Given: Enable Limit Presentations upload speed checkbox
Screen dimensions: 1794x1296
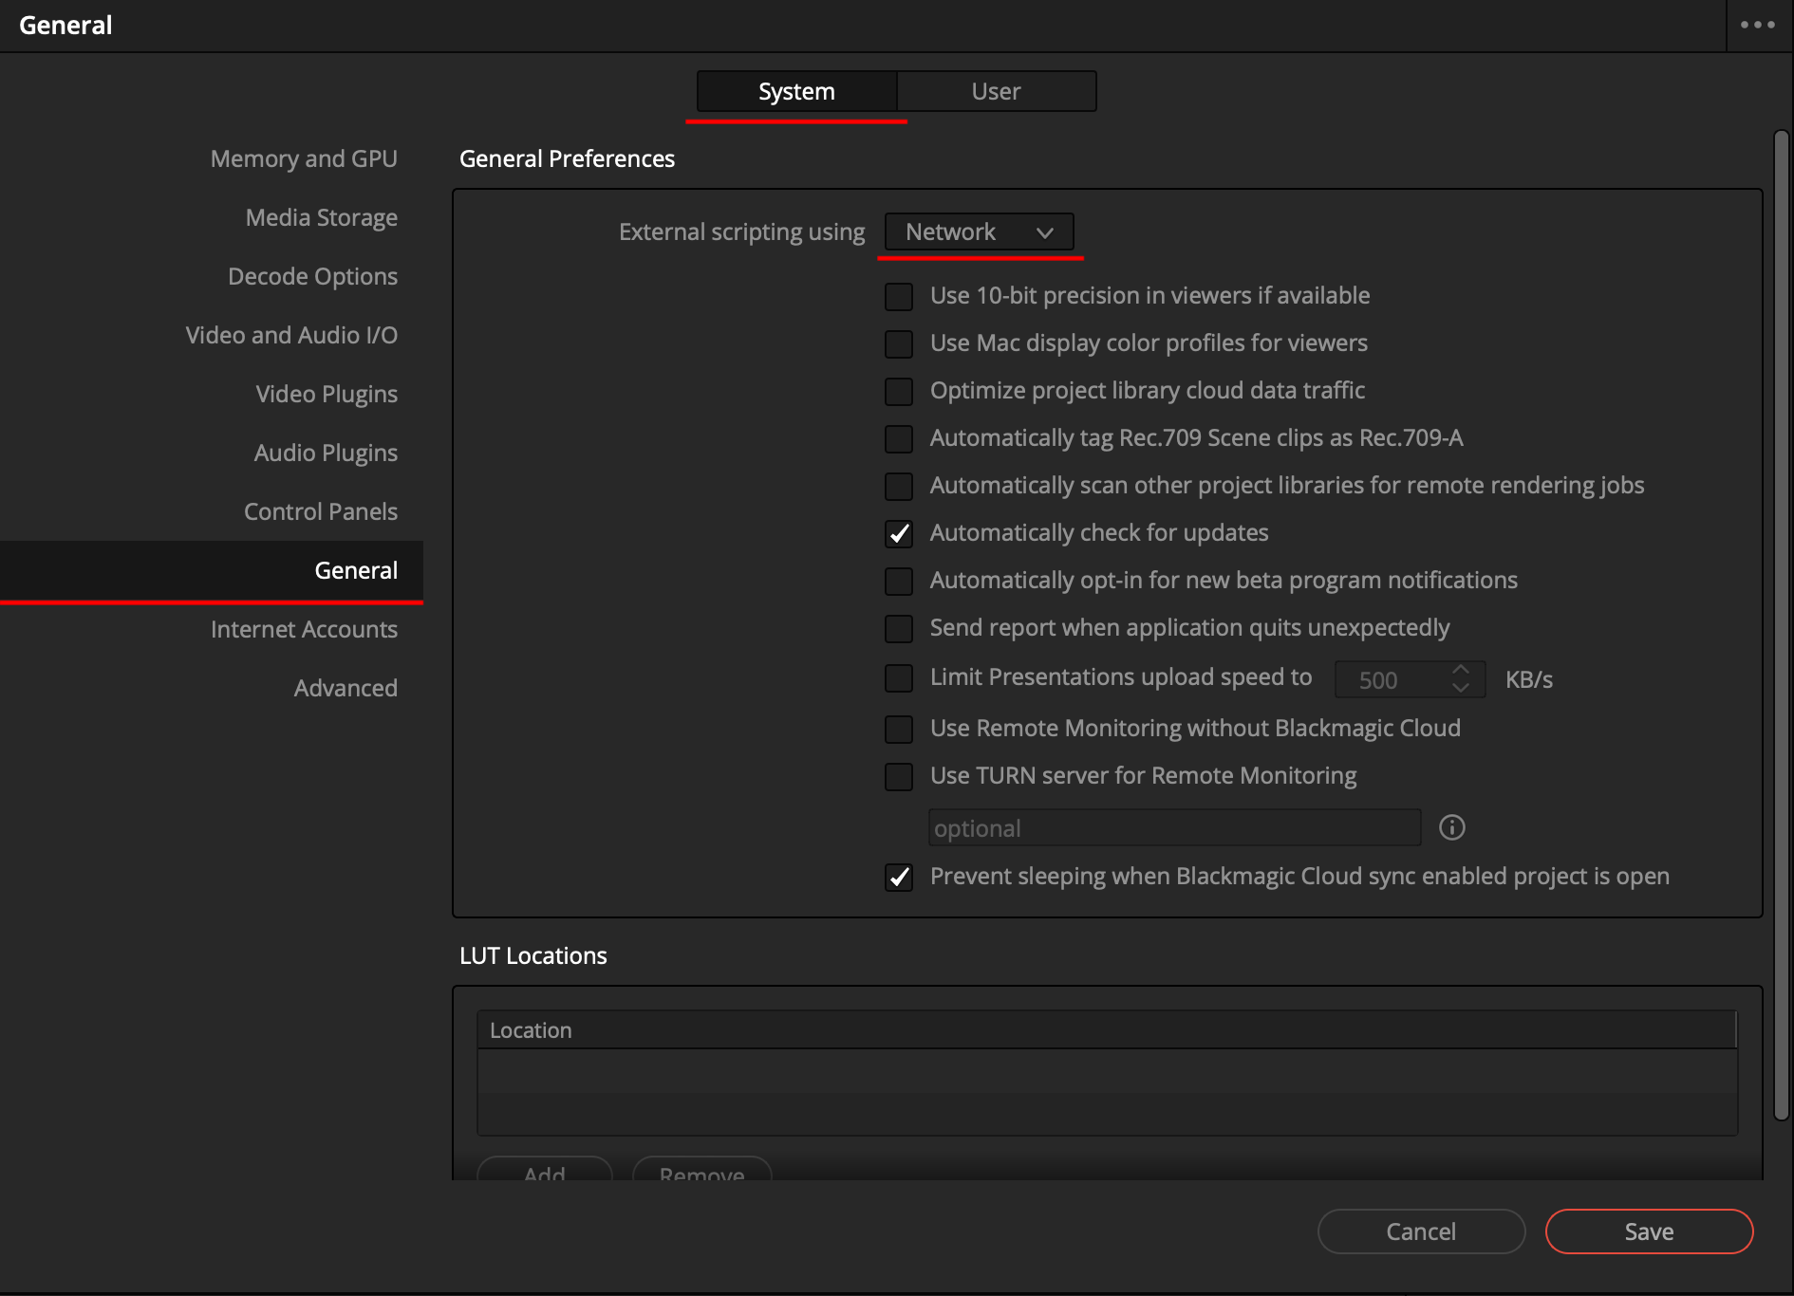Looking at the screenshot, I should click(899, 677).
